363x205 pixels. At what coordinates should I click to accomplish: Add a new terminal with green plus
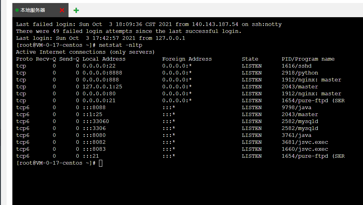(x=76, y=10)
